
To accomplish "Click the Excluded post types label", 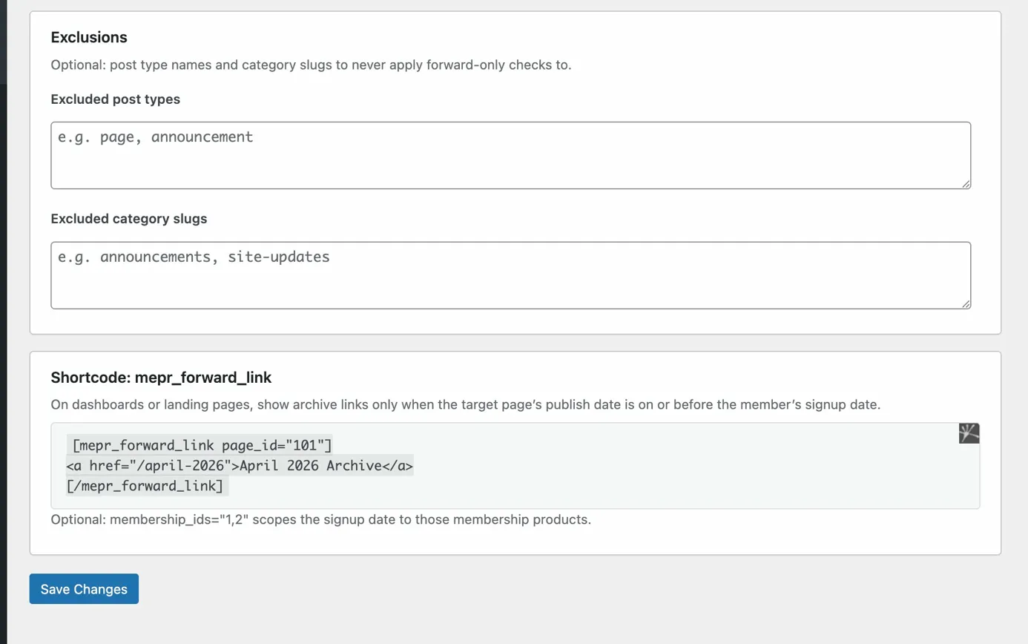I will coord(113,99).
